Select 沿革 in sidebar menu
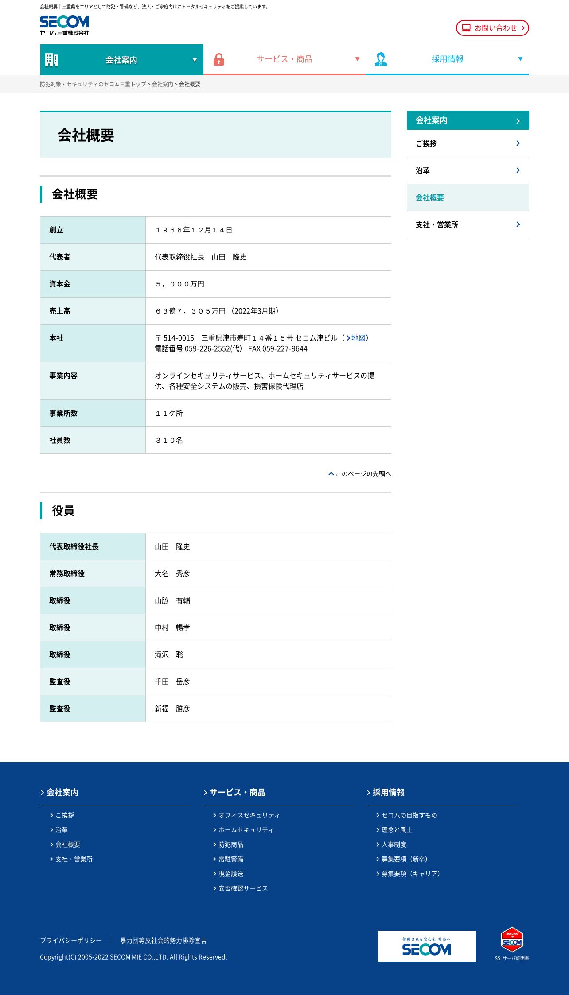569x995 pixels. point(468,170)
